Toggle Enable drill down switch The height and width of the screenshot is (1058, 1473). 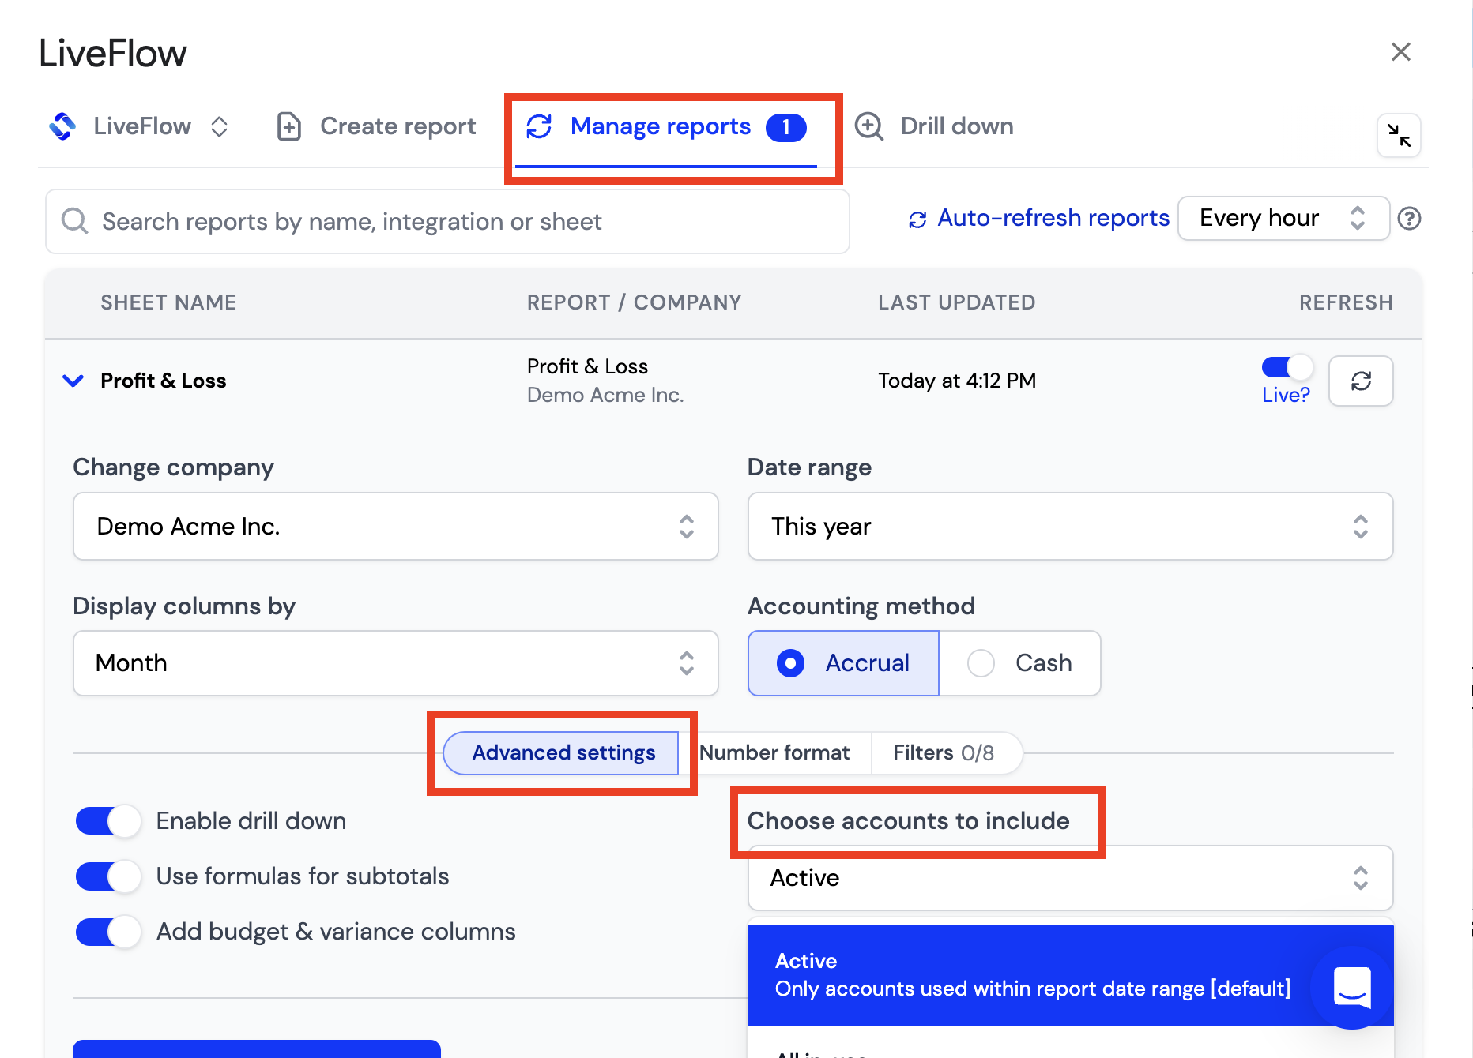click(x=108, y=821)
